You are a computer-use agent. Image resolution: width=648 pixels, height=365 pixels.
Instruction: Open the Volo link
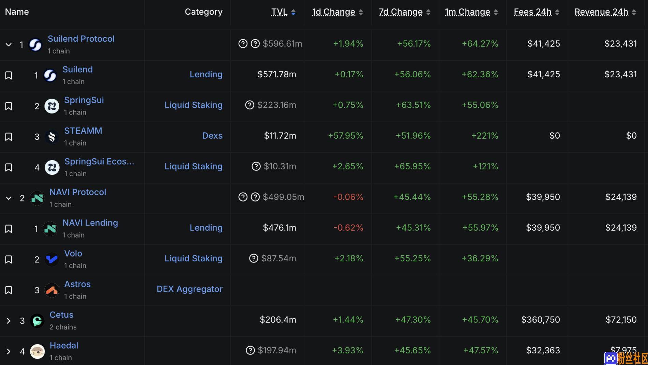(x=73, y=254)
